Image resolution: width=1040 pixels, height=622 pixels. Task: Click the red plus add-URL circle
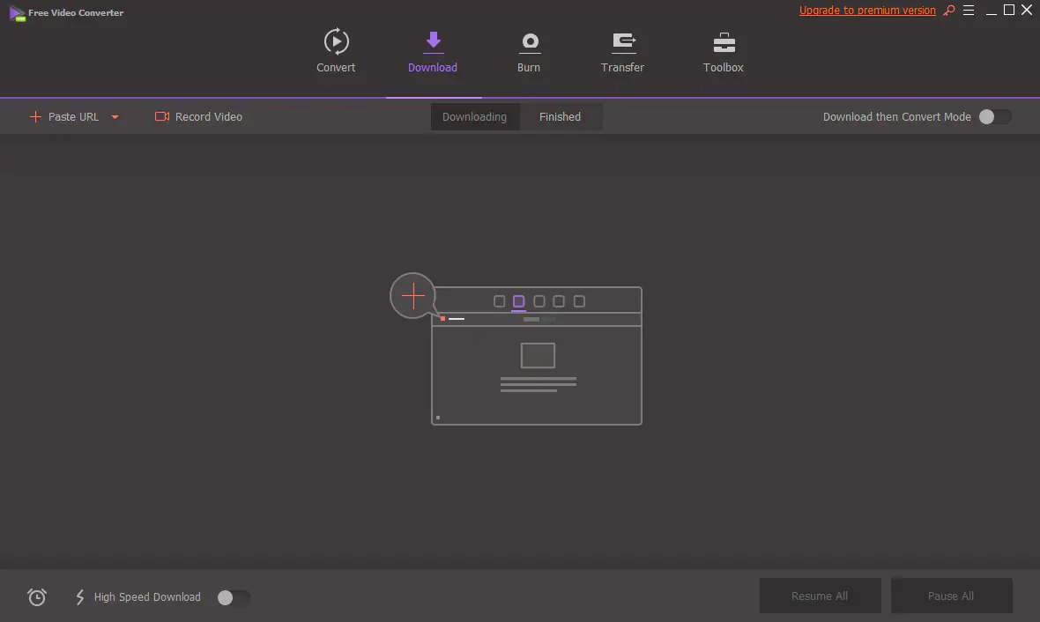412,296
